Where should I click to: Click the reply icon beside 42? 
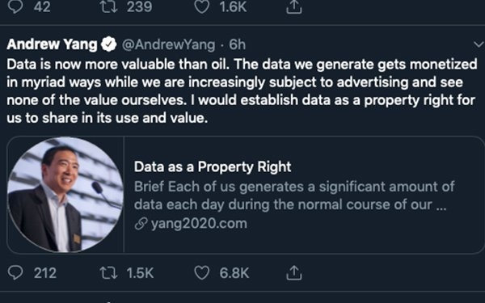tap(15, 6)
